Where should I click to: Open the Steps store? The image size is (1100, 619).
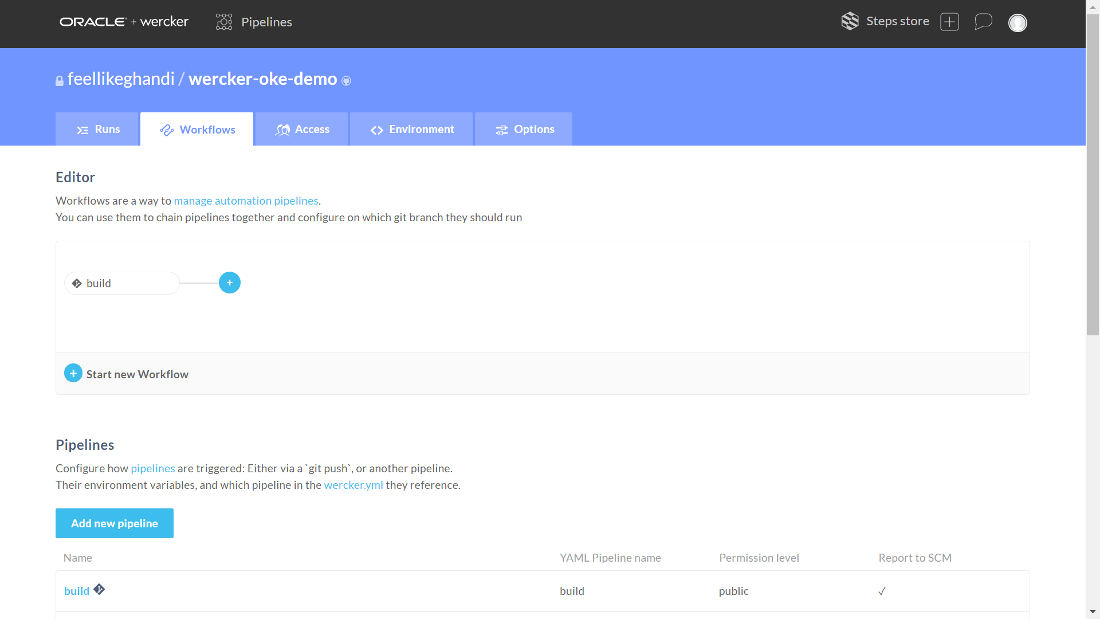click(885, 21)
